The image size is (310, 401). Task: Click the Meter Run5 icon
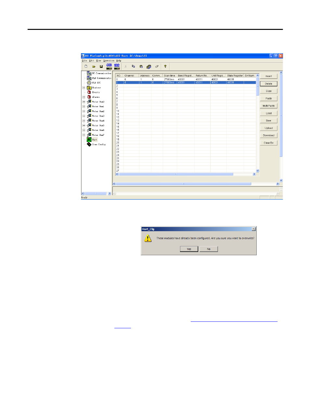click(x=89, y=125)
